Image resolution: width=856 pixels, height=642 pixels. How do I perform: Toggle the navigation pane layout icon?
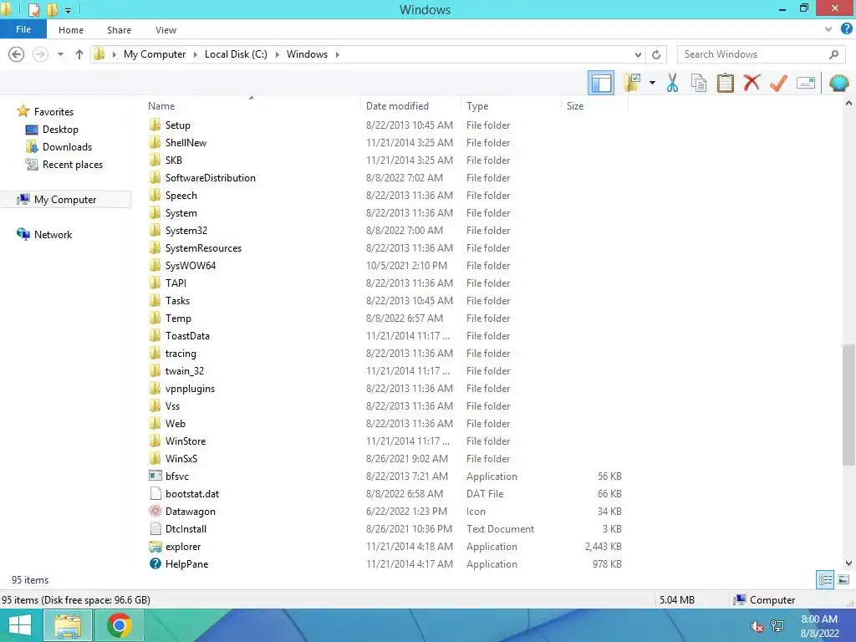[600, 83]
